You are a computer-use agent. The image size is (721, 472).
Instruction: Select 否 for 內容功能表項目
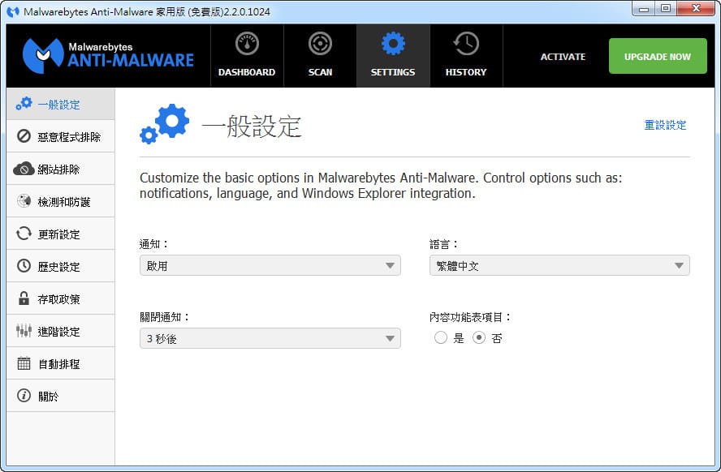click(479, 338)
